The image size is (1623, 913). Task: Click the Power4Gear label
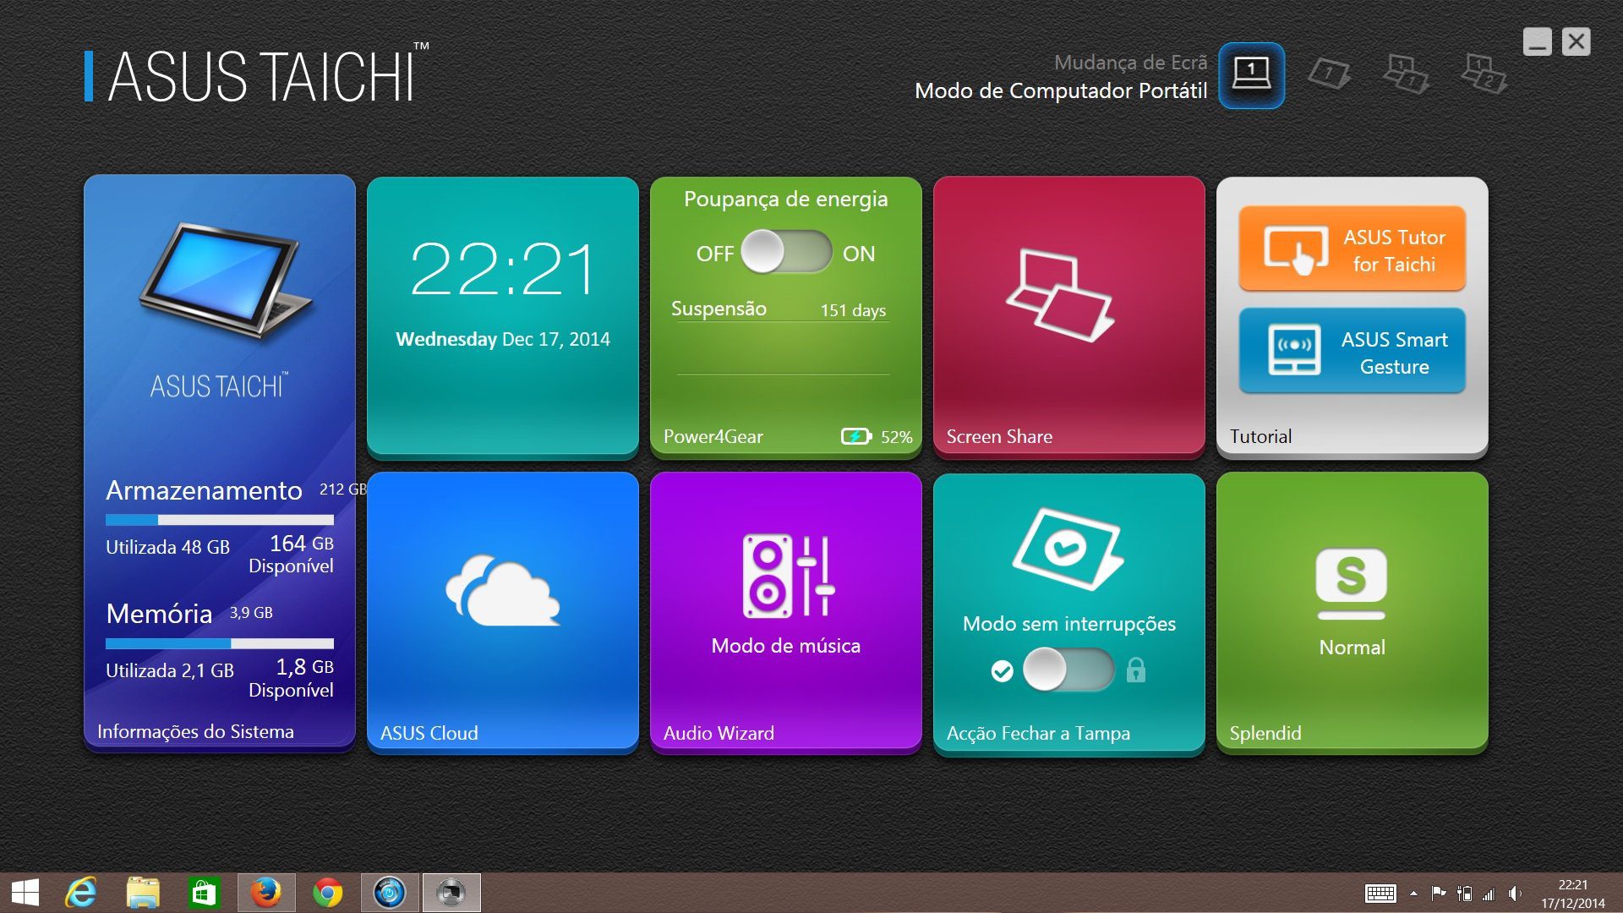point(713,436)
